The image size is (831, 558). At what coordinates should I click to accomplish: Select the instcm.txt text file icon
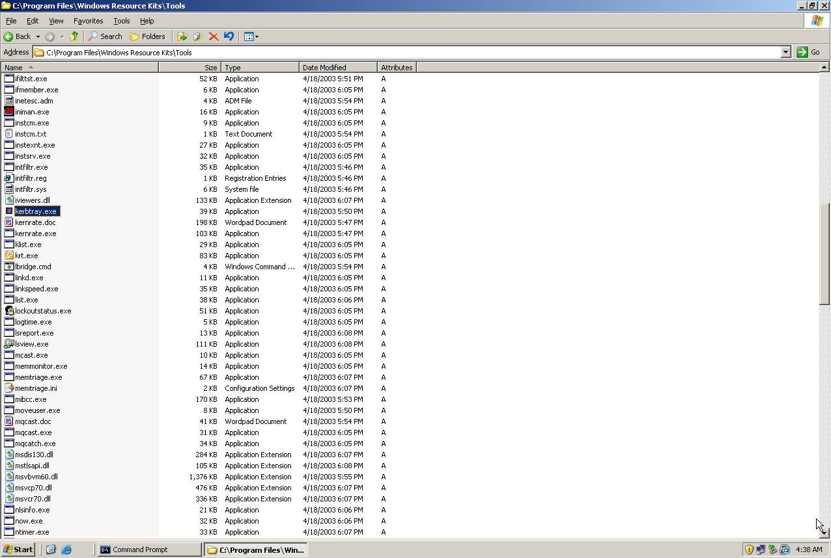pyautogui.click(x=9, y=134)
